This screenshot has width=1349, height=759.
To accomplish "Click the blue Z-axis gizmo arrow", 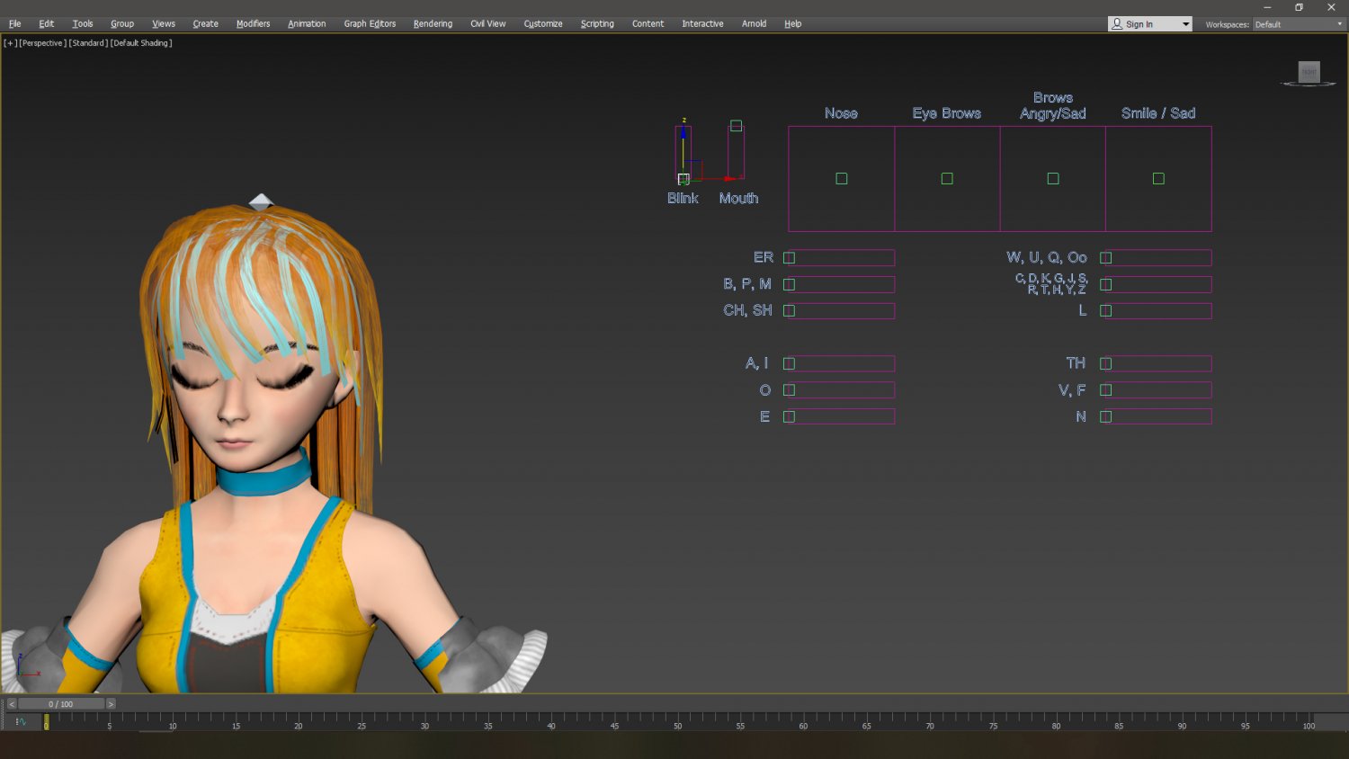I will (x=683, y=132).
